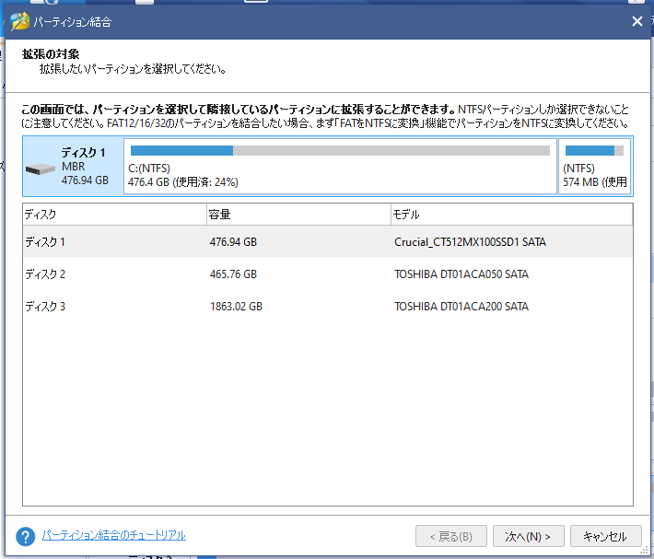Click the 次へ(N) next button
The height and width of the screenshot is (559, 654).
click(528, 536)
